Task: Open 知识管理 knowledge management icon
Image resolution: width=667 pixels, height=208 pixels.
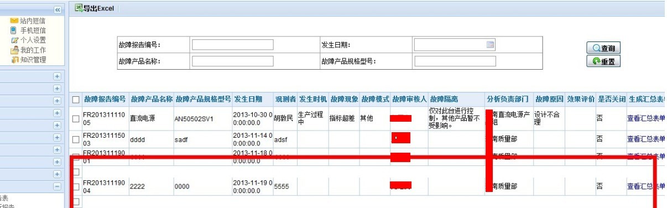Action: coord(14,60)
